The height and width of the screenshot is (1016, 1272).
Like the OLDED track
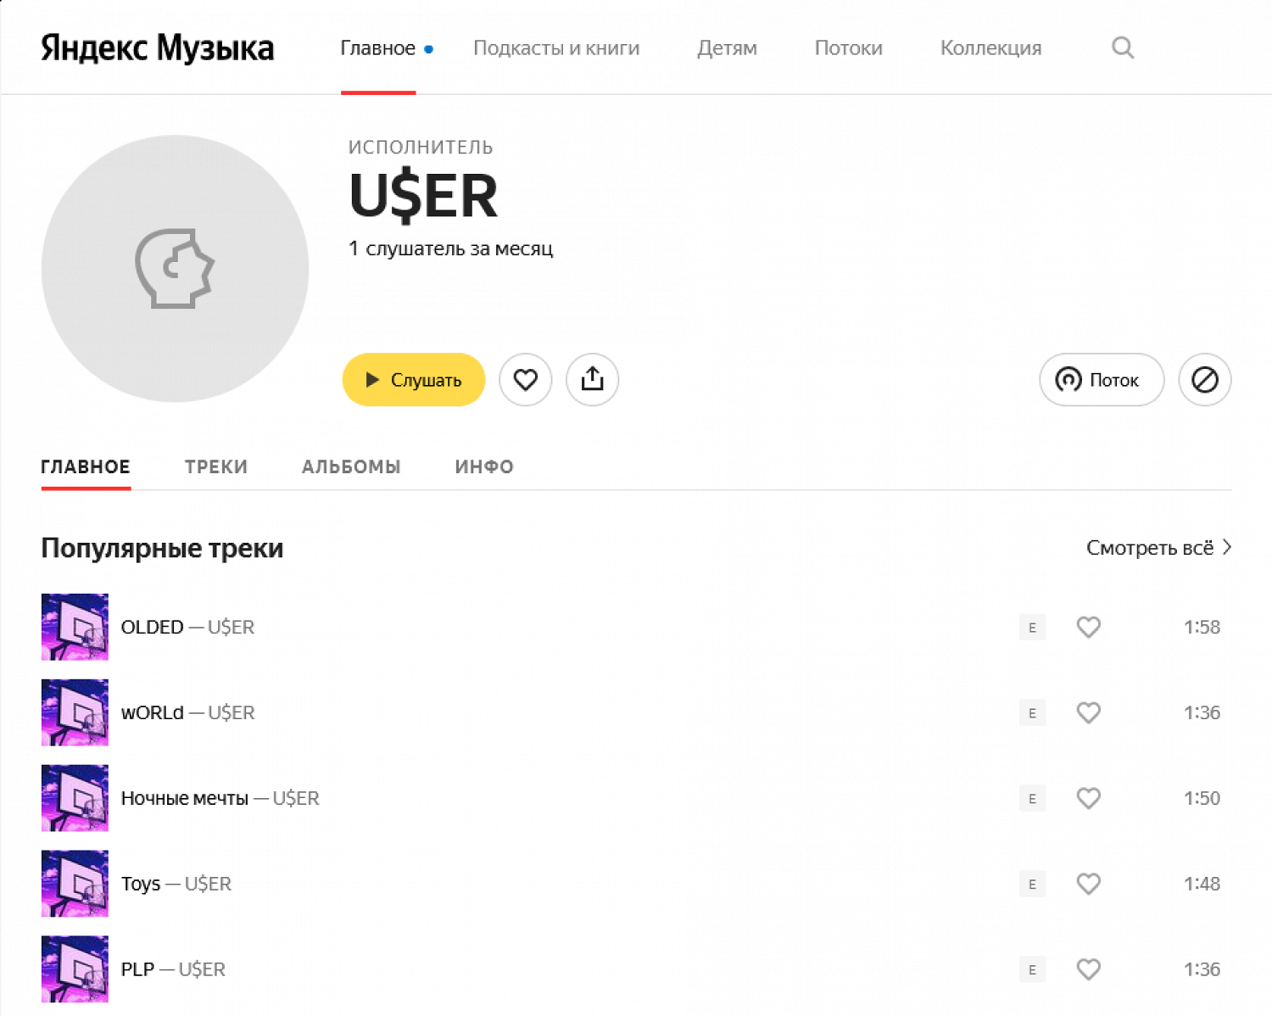point(1088,627)
